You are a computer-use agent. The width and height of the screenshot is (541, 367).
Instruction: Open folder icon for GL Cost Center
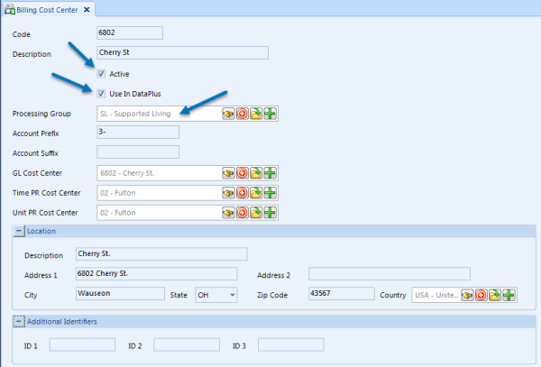tap(256, 172)
